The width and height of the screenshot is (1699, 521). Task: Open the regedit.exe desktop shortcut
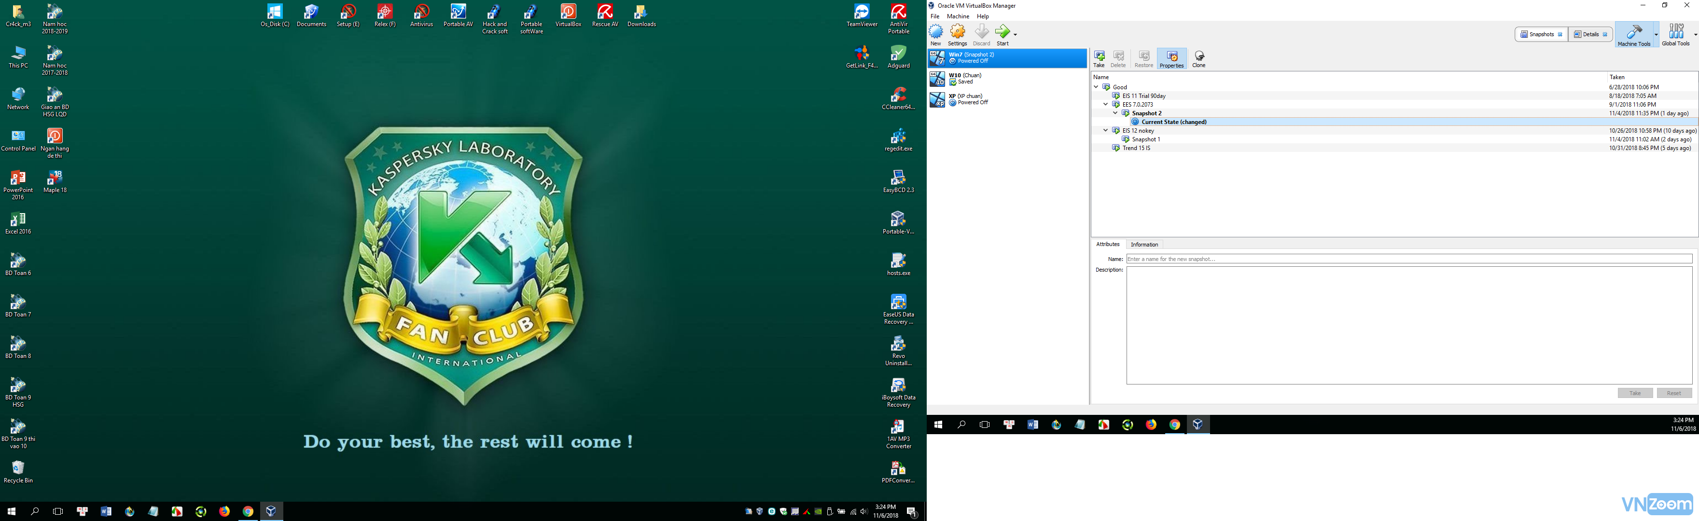point(898,140)
